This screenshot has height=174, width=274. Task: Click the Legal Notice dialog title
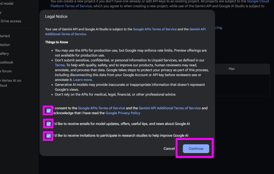point(56,17)
